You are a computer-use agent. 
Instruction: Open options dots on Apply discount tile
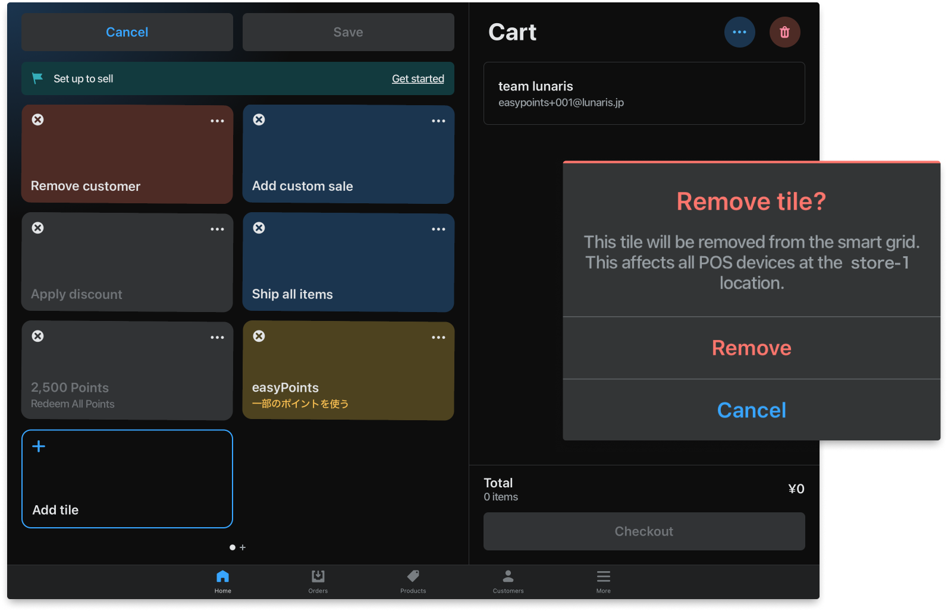[217, 229]
